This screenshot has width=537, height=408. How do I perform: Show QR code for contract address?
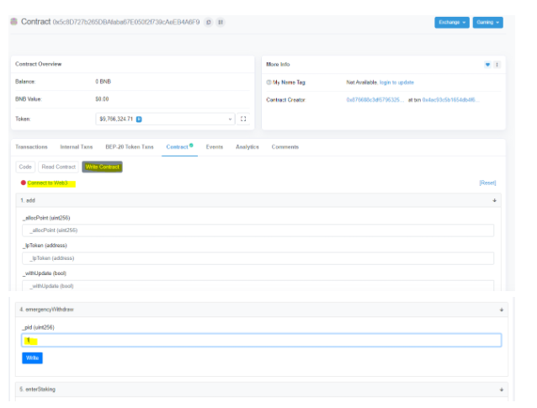(221, 22)
